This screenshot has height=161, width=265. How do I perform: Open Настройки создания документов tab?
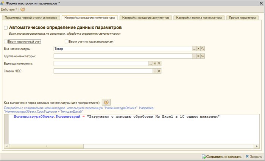point(145,18)
